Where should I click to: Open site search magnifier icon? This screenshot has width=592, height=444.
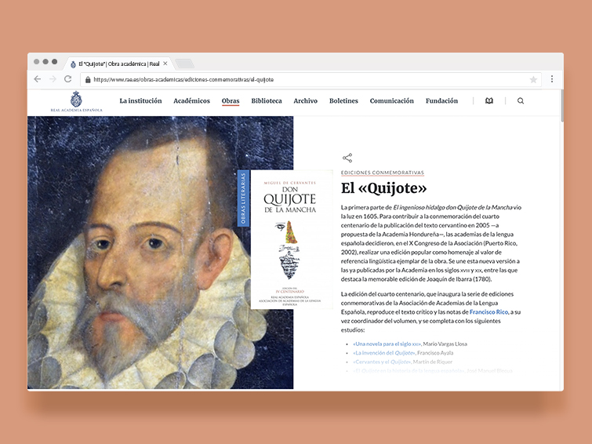coord(521,100)
